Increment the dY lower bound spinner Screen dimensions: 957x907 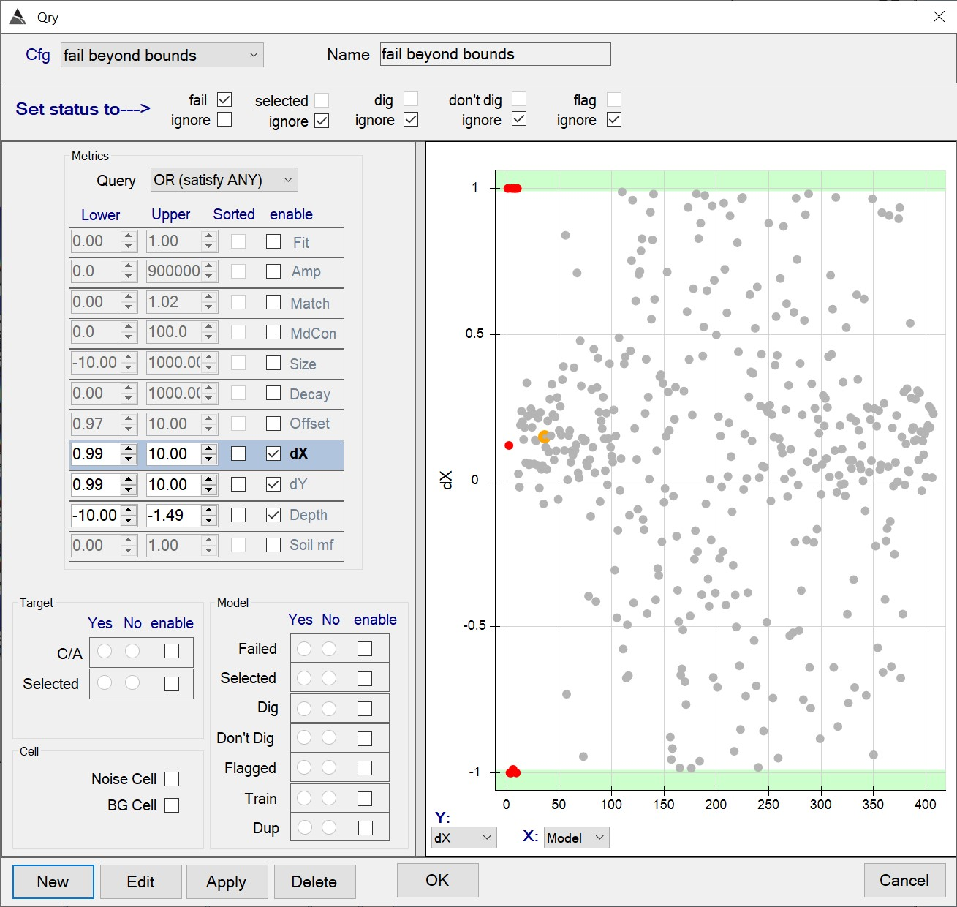(129, 479)
